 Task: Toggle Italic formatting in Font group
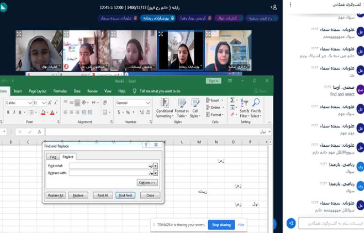(x=15, y=113)
